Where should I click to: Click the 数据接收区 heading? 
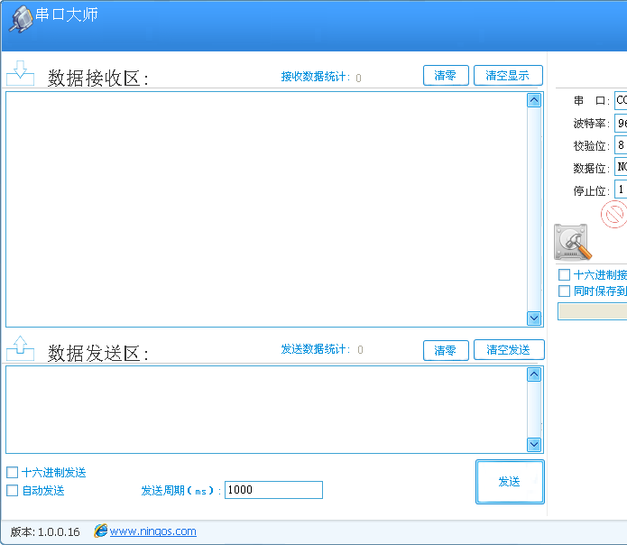(x=98, y=78)
